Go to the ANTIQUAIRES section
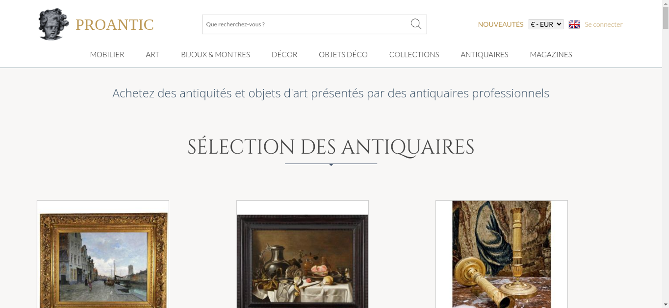Viewport: 669px width, 308px height. 484,54
